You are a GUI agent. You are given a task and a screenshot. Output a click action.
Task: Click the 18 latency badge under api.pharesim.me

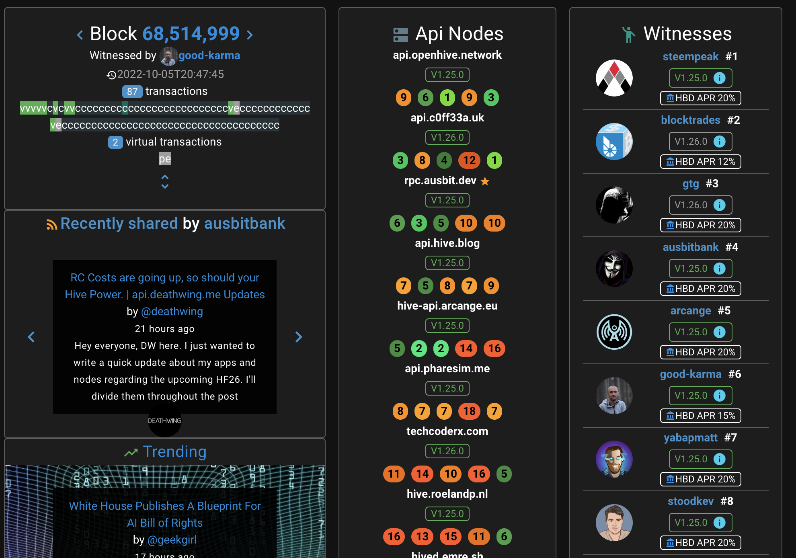(x=469, y=411)
